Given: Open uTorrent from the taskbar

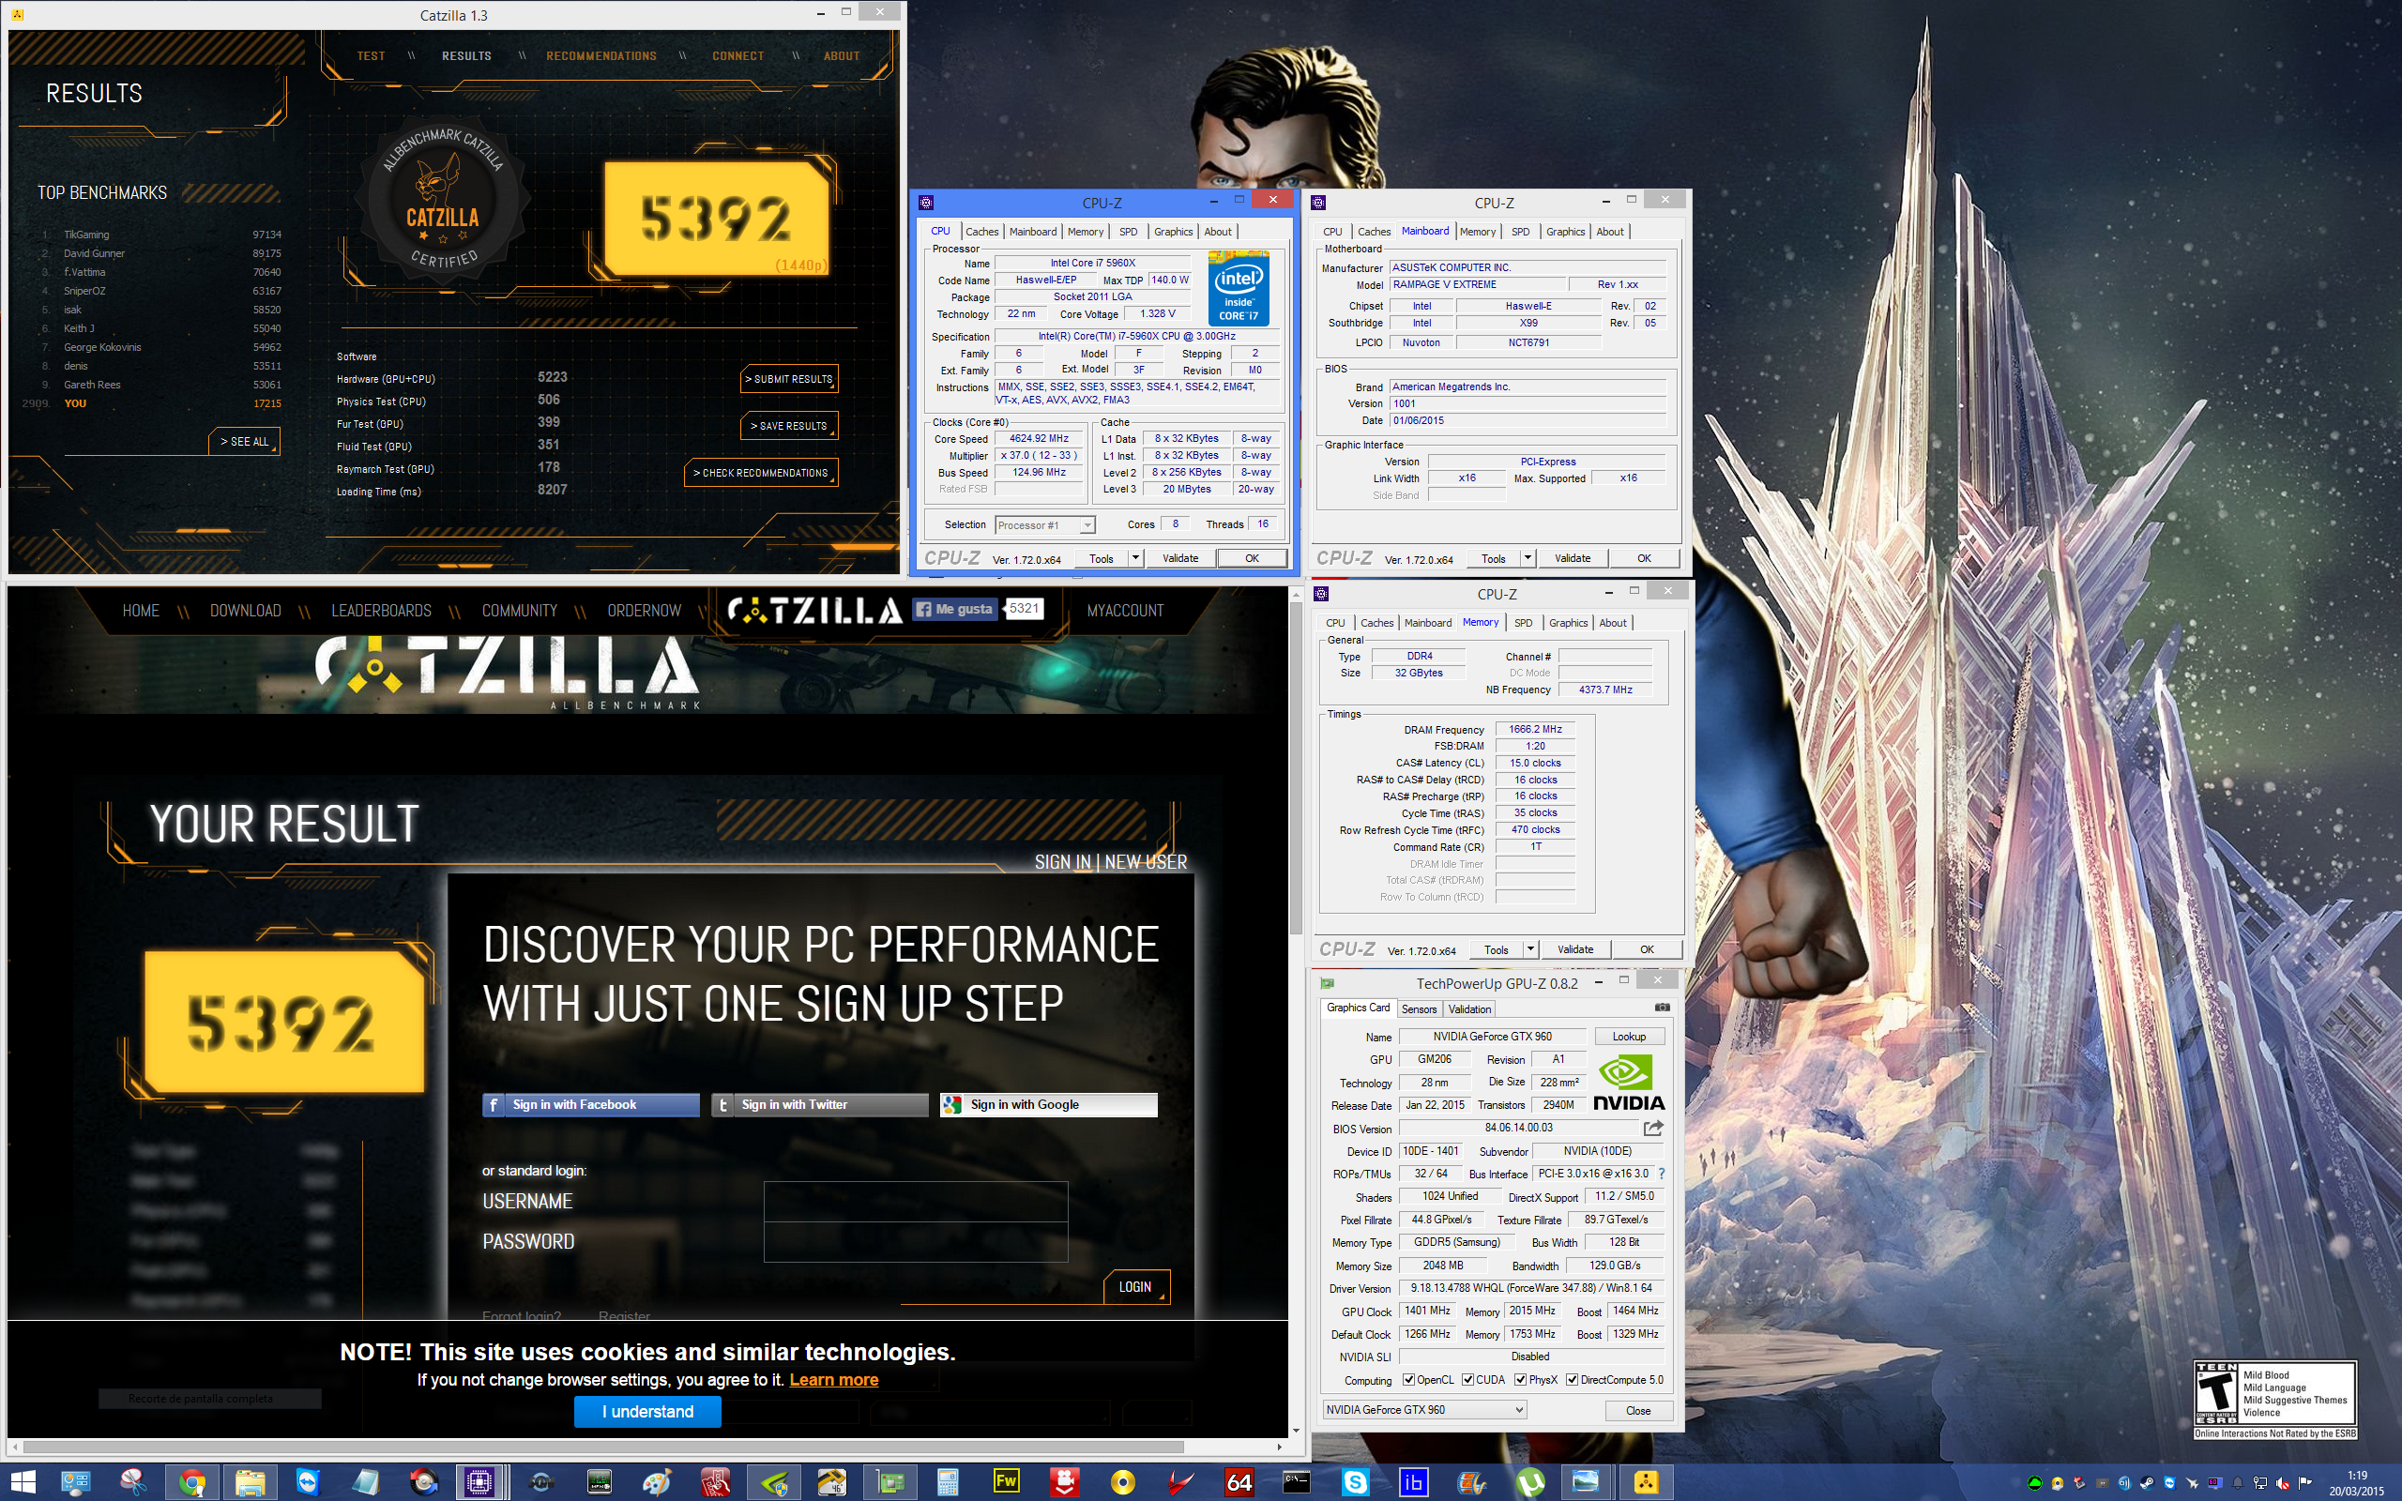Looking at the screenshot, I should tap(1530, 1482).
